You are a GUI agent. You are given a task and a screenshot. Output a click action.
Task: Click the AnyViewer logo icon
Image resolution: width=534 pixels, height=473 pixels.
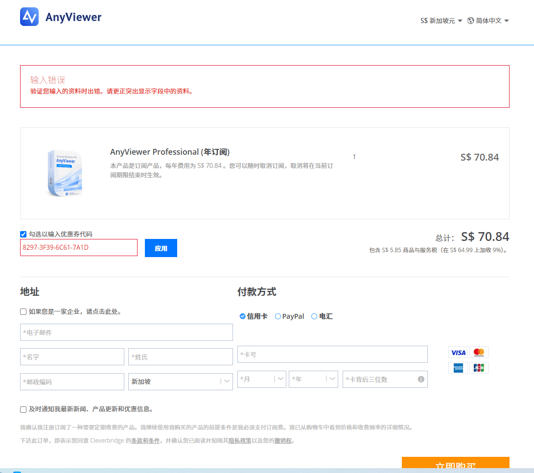[29, 17]
